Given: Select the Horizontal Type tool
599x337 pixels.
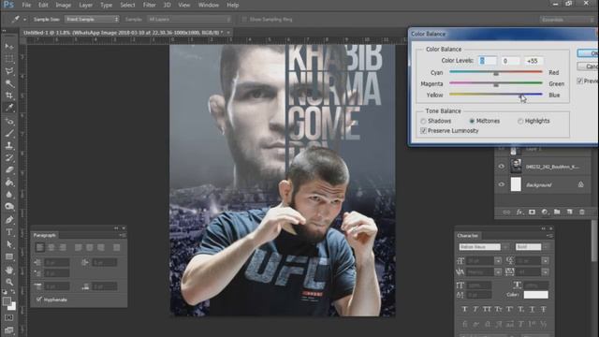Looking at the screenshot, I should click(x=9, y=232).
